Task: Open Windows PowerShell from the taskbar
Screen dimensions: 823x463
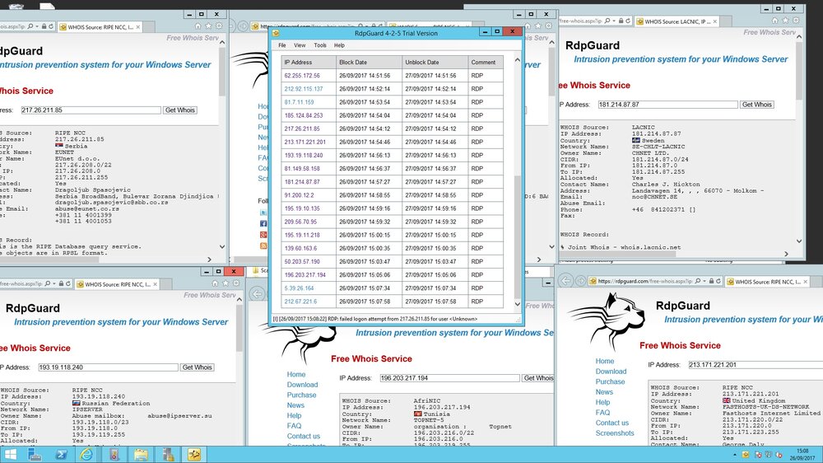Action: 61,455
